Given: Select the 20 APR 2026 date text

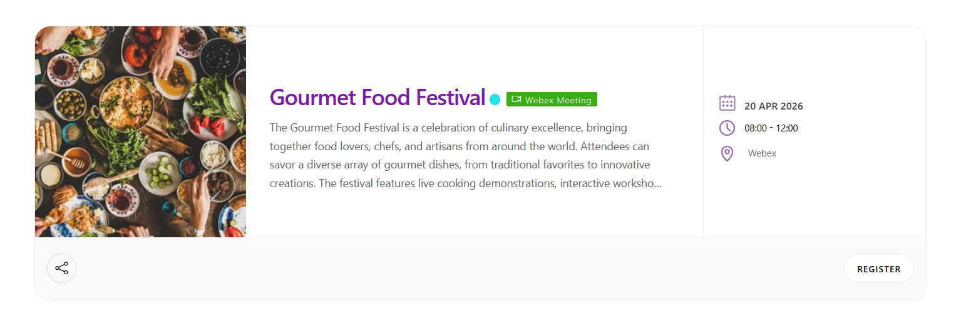Looking at the screenshot, I should [773, 106].
